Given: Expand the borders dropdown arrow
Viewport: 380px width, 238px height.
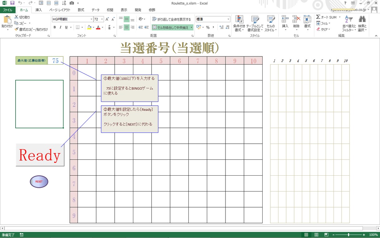Looking at the screenshot, I should tap(82, 27).
